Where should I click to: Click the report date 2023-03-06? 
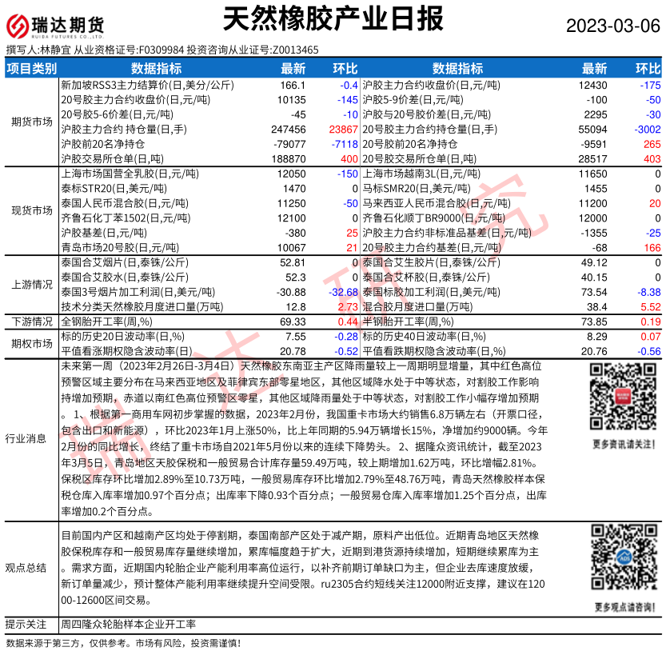coord(613,25)
